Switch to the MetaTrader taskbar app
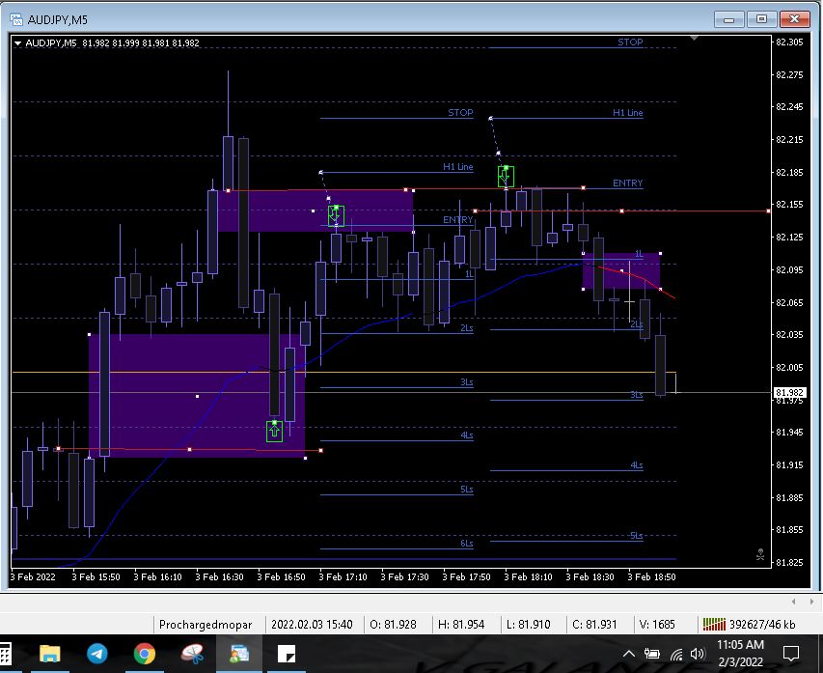This screenshot has width=823, height=673. click(x=238, y=654)
